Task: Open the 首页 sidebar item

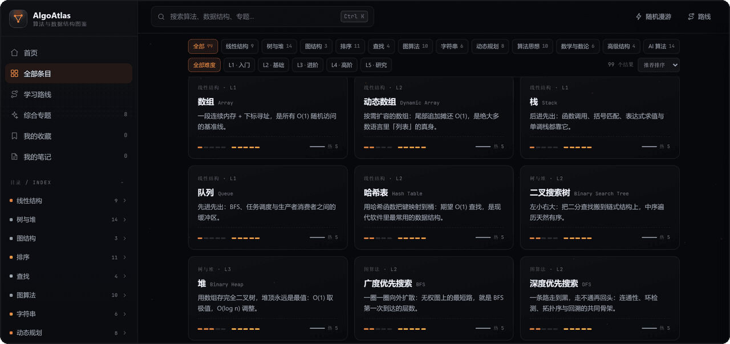Action: (x=69, y=52)
